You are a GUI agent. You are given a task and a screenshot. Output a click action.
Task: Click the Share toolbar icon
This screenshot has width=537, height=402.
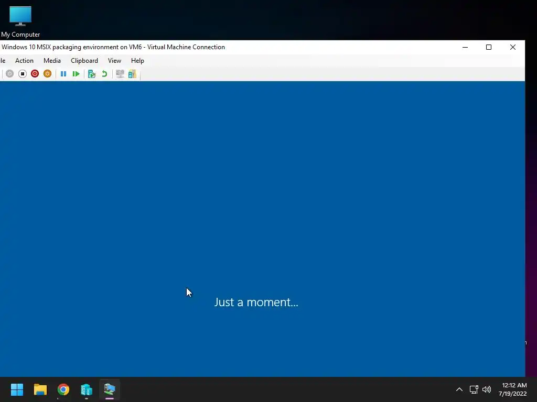pyautogui.click(x=132, y=74)
